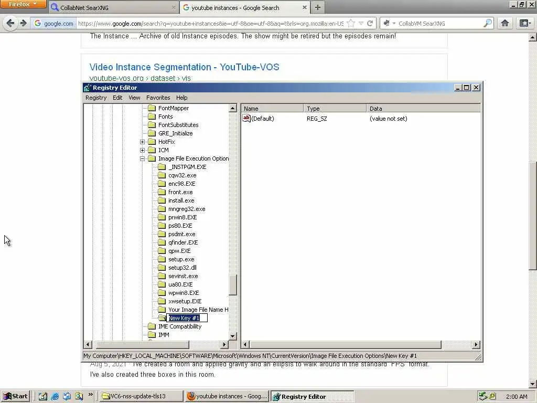Click the Registry Editor taskbar button

[312, 397]
